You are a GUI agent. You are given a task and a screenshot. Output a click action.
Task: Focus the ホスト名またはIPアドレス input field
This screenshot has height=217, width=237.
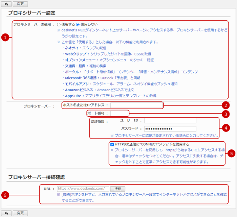136,105
